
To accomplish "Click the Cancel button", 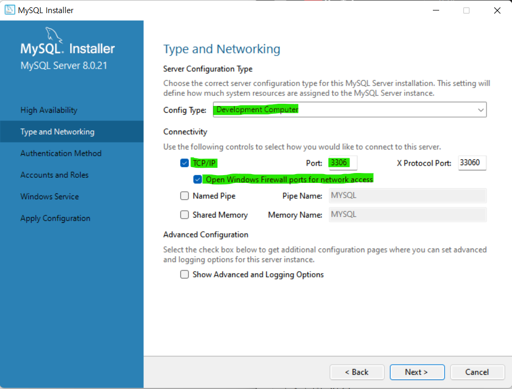I will click(x=477, y=372).
